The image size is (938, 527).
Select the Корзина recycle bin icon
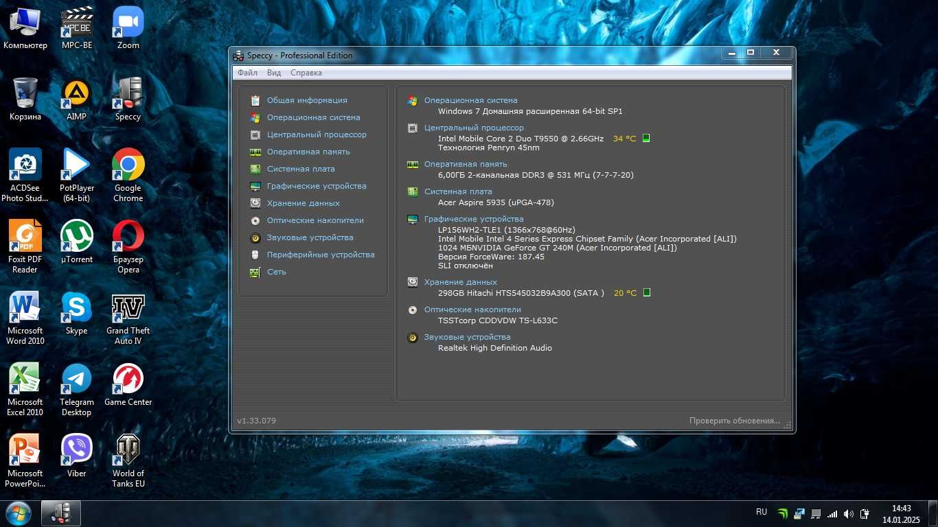pos(25,99)
